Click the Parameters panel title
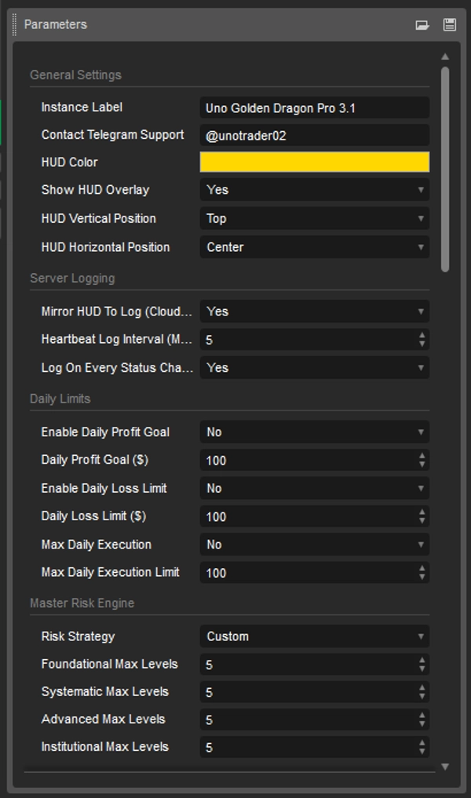Viewport: 471px width, 798px height. (56, 24)
